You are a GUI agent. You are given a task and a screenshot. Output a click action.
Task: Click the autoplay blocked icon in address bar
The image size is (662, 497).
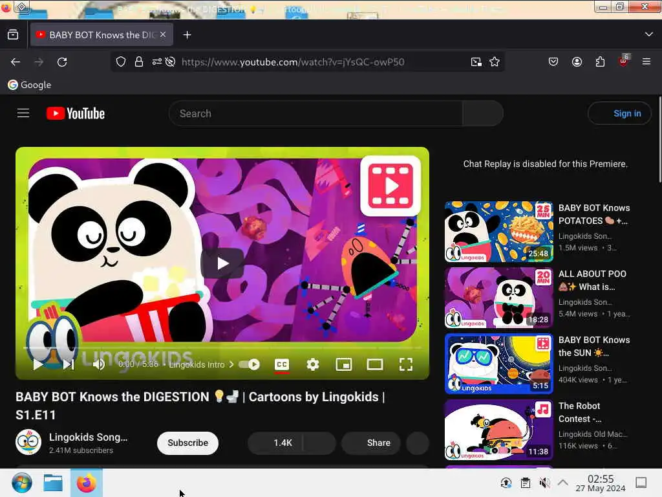[170, 61]
